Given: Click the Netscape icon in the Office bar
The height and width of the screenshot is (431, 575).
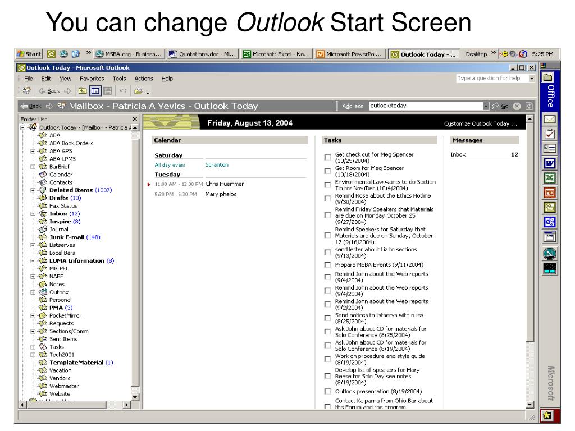Looking at the screenshot, I should point(549,253).
